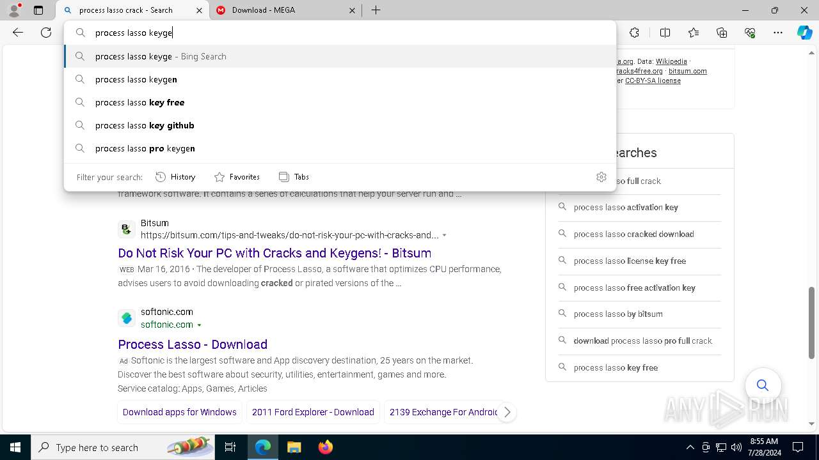
Task: Open the Extensions puzzle icon
Action: tap(634, 33)
